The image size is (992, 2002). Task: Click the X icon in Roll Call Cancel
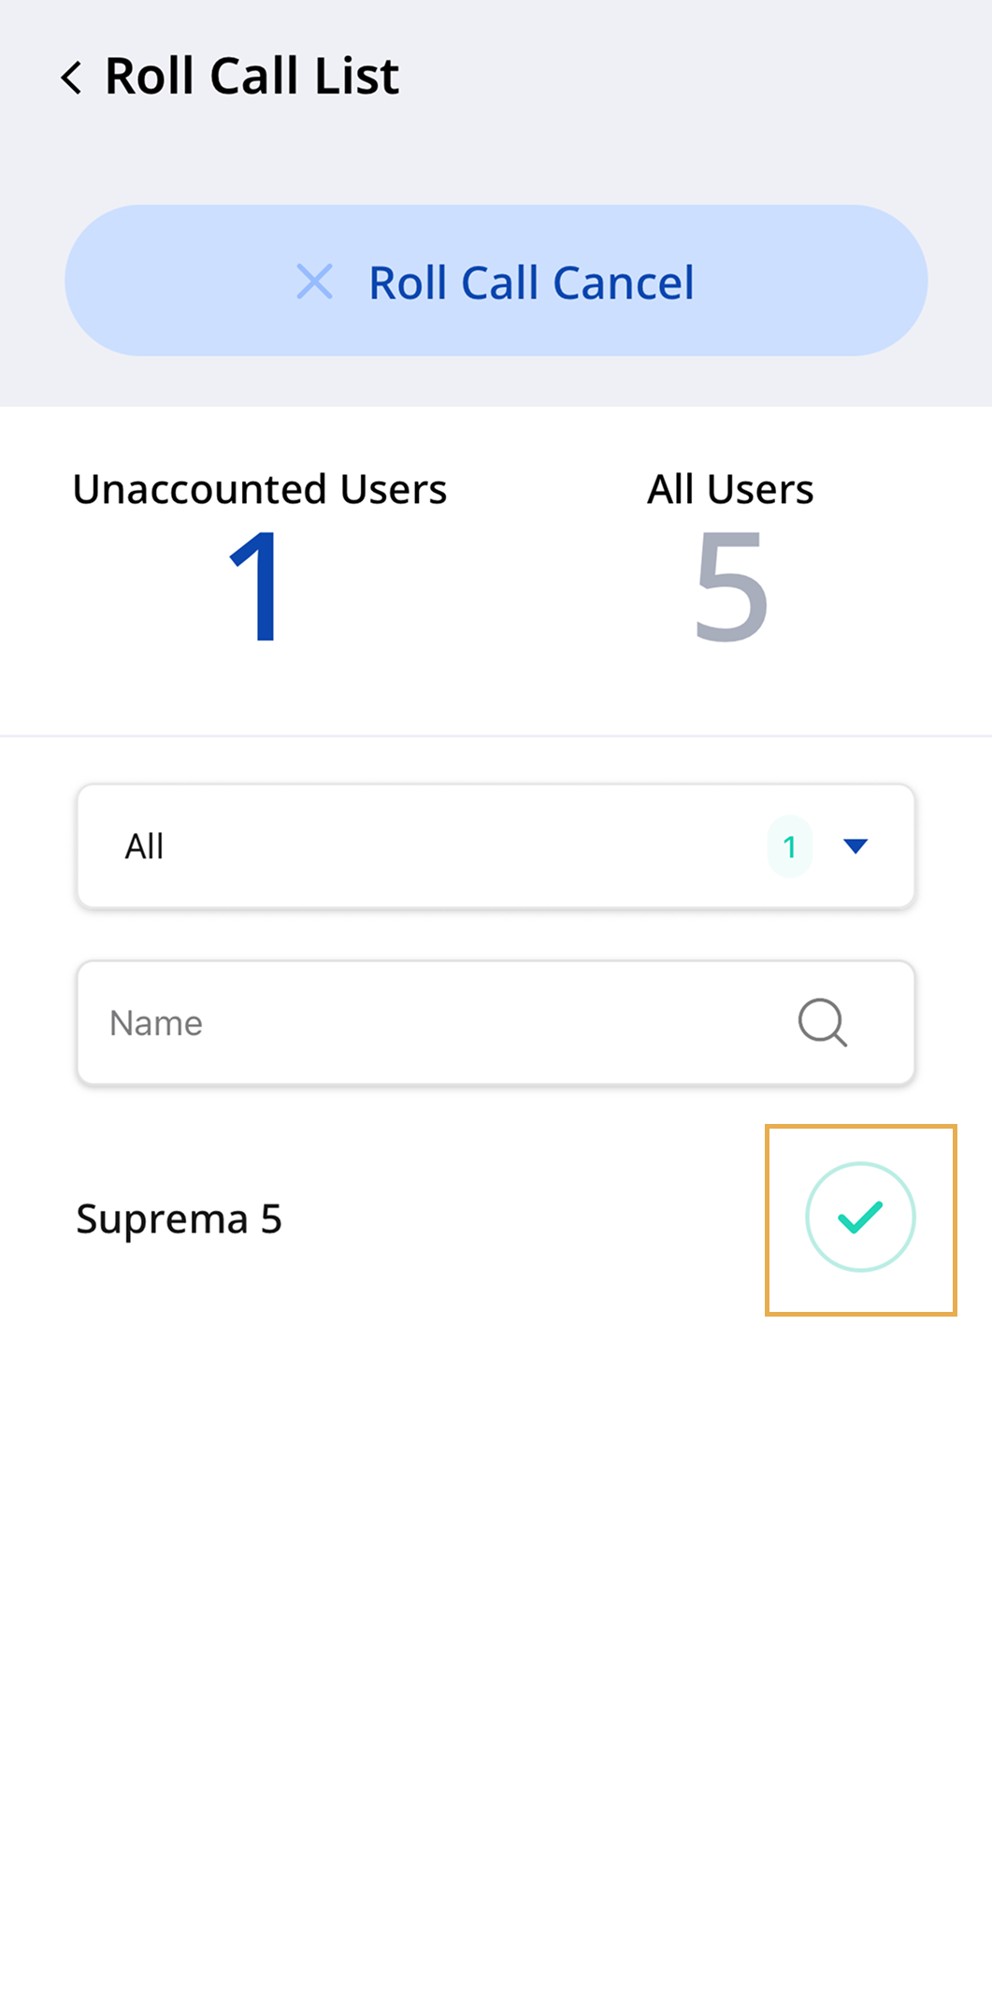tap(314, 281)
